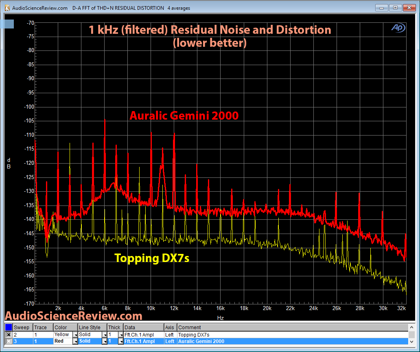The width and height of the screenshot is (420, 352).
Task: Open the Color dropdown for the Yellow trace
Action: coord(75,335)
